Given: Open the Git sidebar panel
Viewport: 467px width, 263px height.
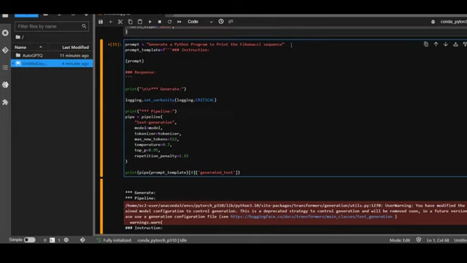Looking at the screenshot, I should coord(5,50).
